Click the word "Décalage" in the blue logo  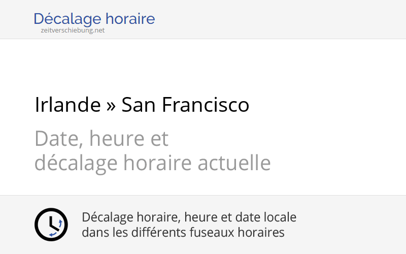(67, 19)
